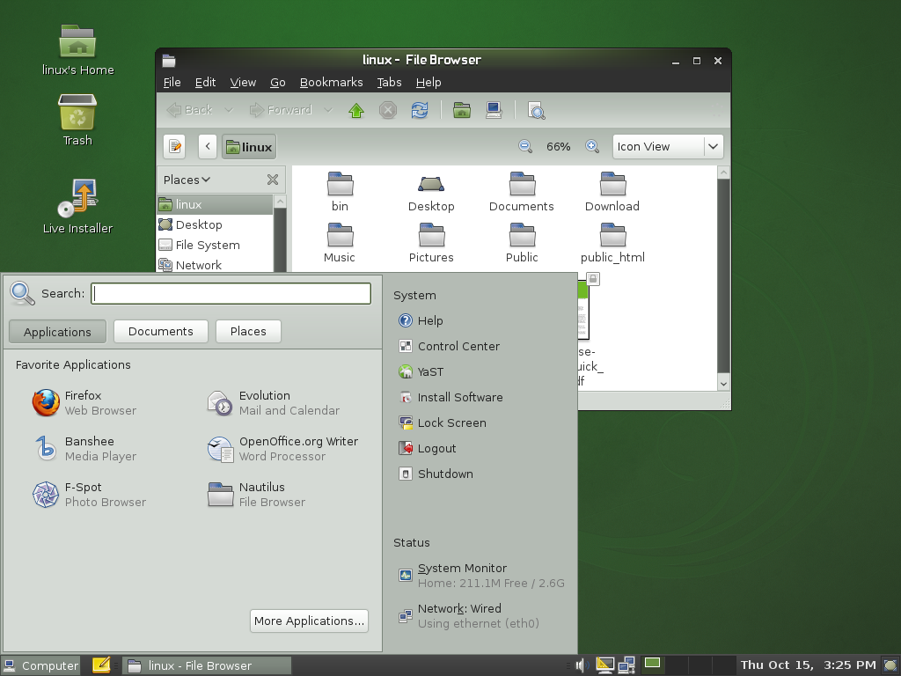Click inside the Search text field
Screen dimensions: 901x676
tap(231, 293)
